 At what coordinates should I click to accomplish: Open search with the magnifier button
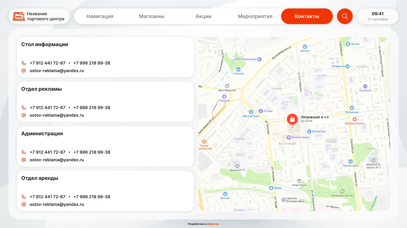(345, 16)
